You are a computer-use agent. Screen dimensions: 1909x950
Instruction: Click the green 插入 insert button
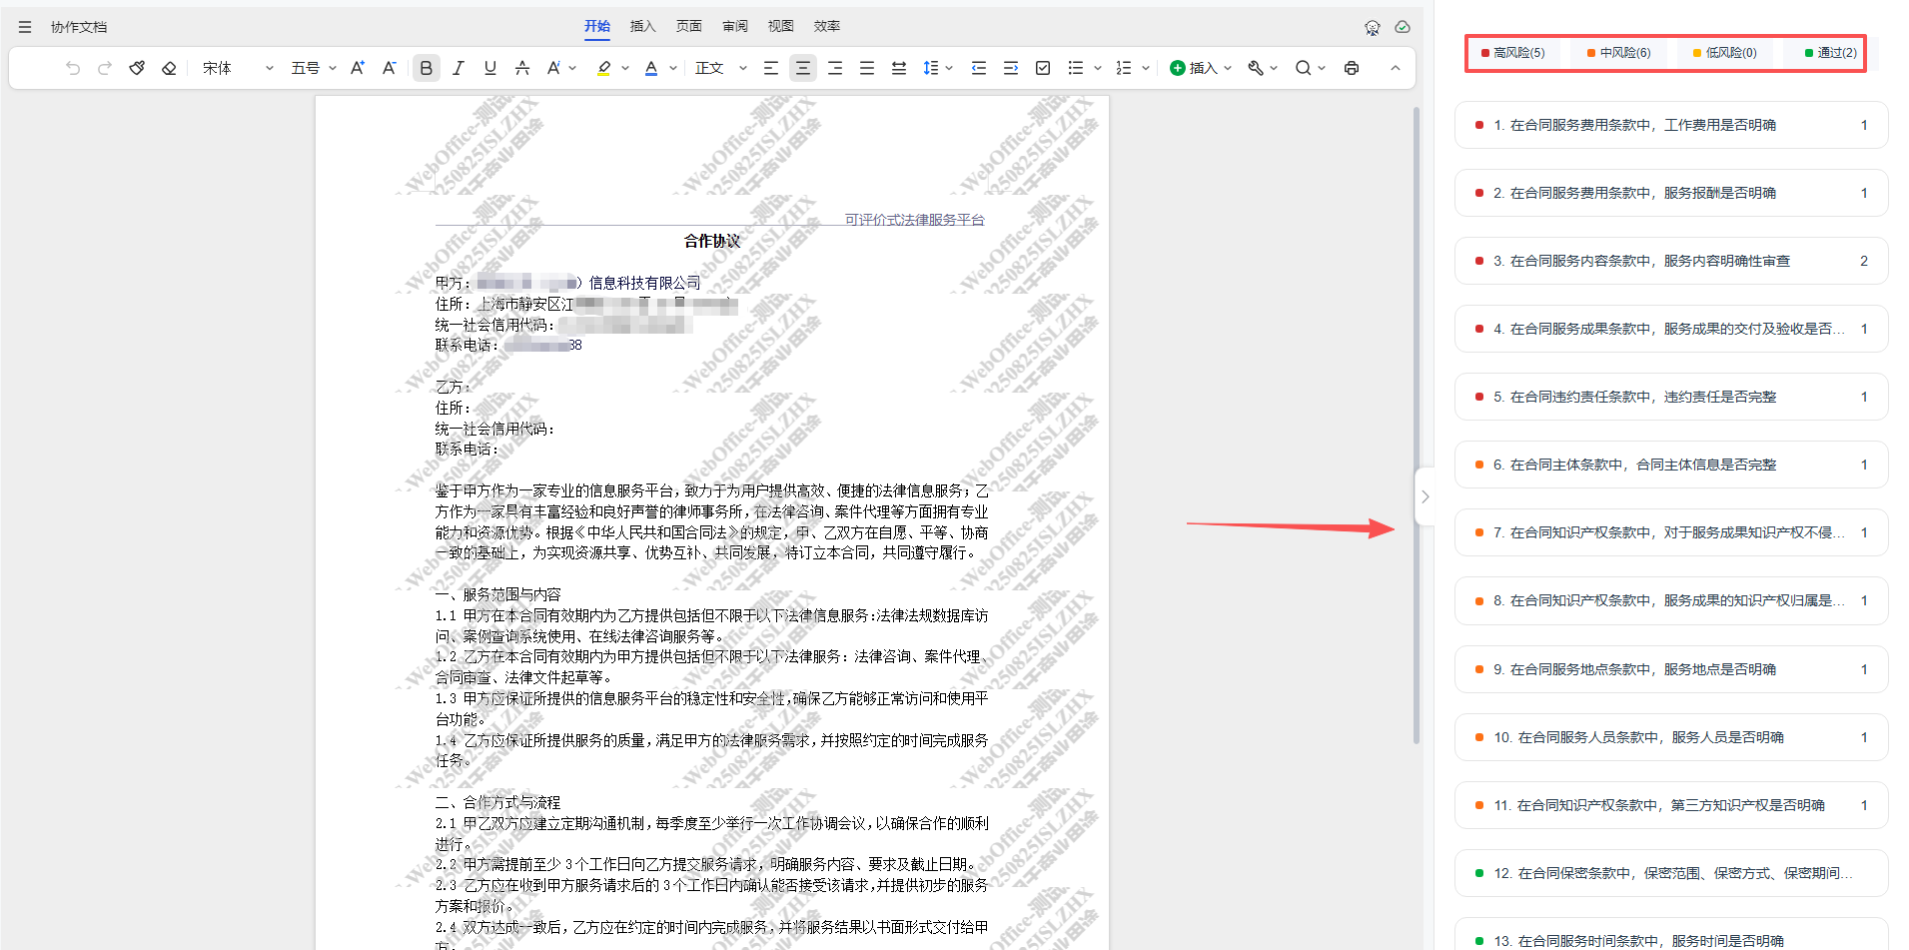point(1201,68)
